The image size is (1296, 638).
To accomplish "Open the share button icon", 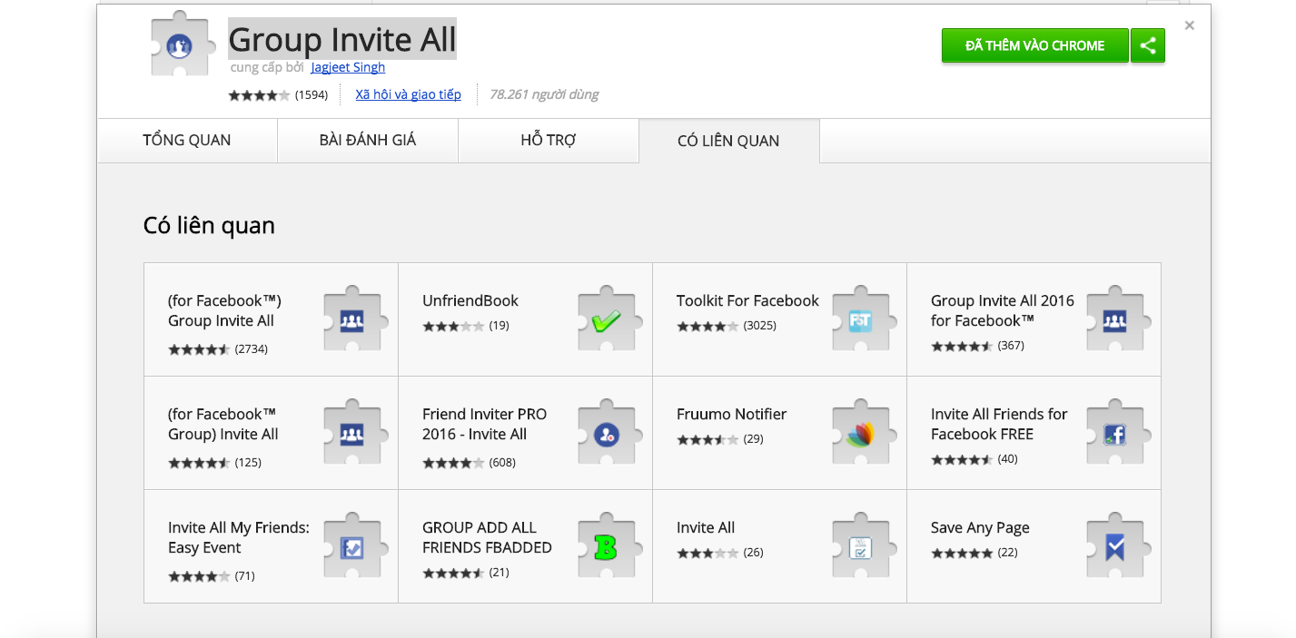I will (x=1148, y=45).
